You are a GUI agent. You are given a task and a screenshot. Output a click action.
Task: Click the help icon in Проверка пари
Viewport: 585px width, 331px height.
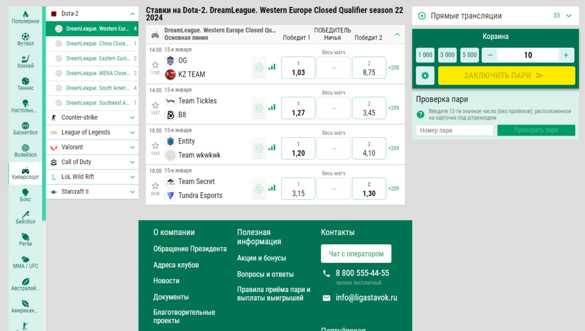pyautogui.click(x=420, y=114)
